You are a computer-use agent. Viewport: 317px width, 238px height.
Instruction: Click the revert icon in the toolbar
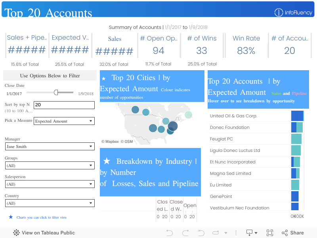(x=201, y=233)
